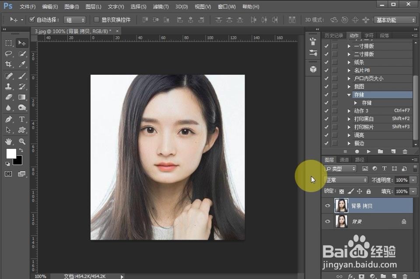Select the Quick Selection tool
This screenshot has width=420, height=279.
(x=22, y=54)
